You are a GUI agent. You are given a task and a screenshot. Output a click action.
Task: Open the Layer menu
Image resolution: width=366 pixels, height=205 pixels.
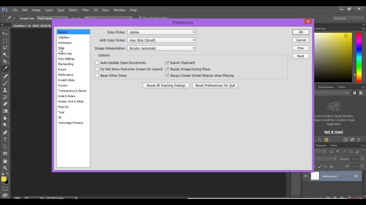pos(49,10)
